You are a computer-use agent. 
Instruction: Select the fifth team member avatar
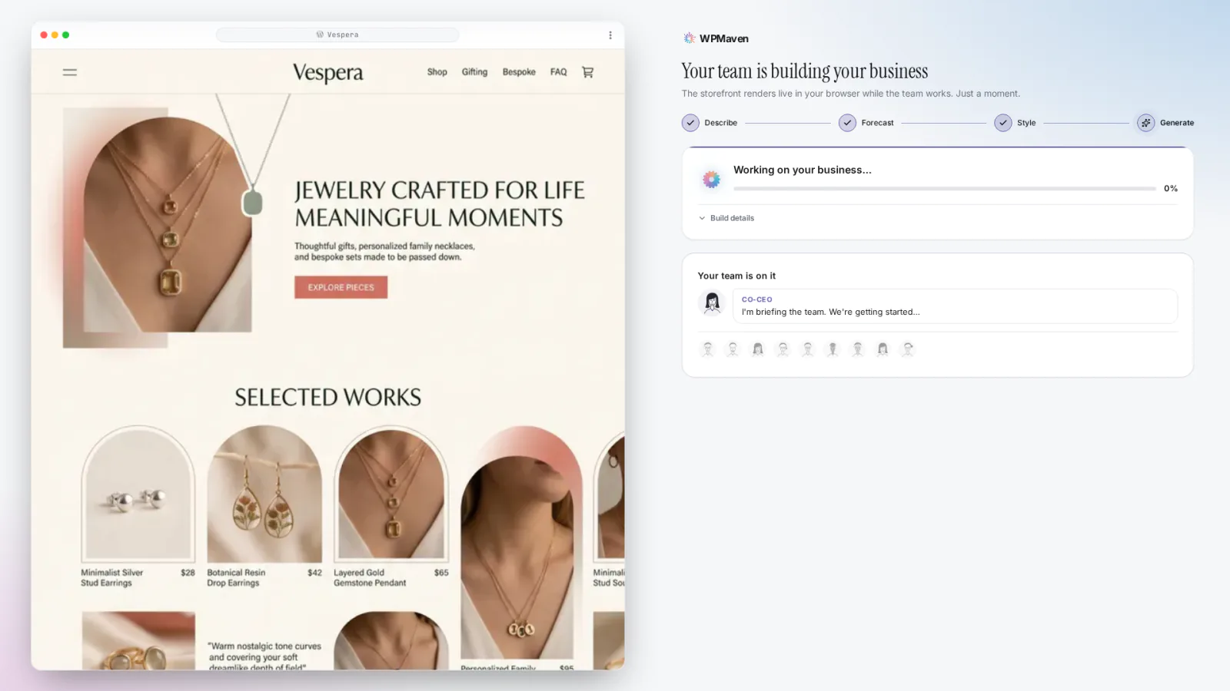coord(808,349)
